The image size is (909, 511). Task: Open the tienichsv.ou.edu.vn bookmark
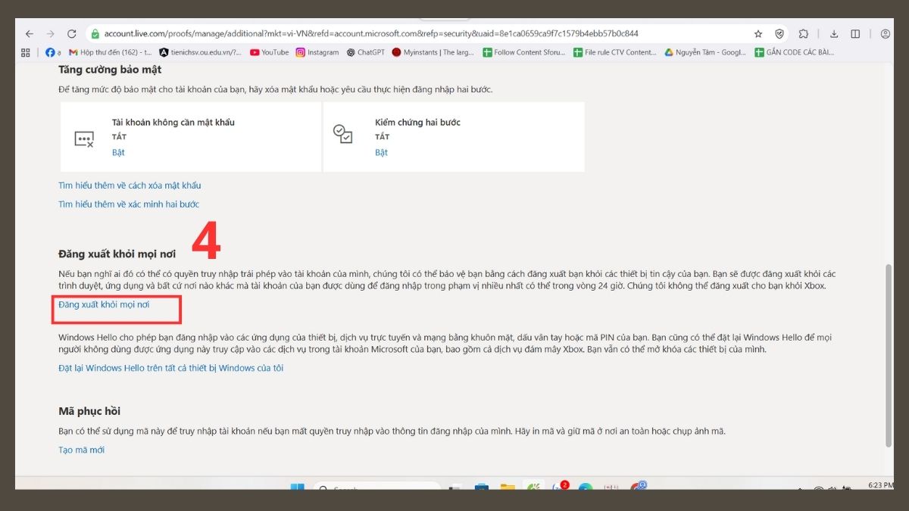(x=201, y=52)
